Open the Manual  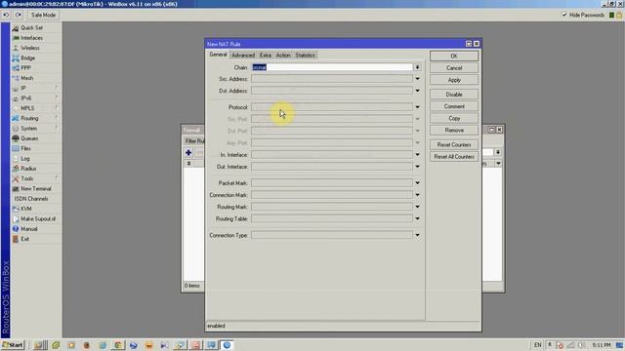coord(29,229)
